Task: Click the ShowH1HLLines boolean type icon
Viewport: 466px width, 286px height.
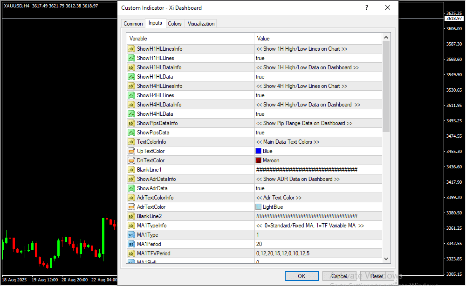Action: (131, 58)
